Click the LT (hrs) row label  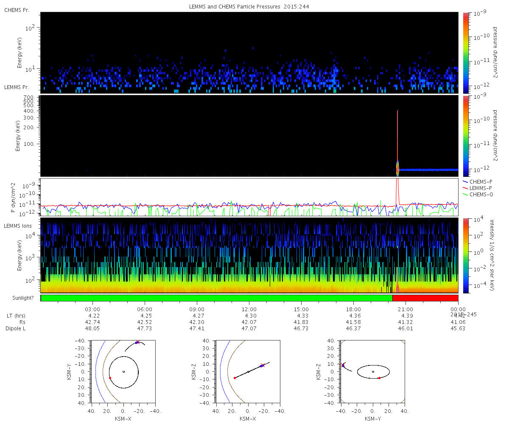coord(15,316)
